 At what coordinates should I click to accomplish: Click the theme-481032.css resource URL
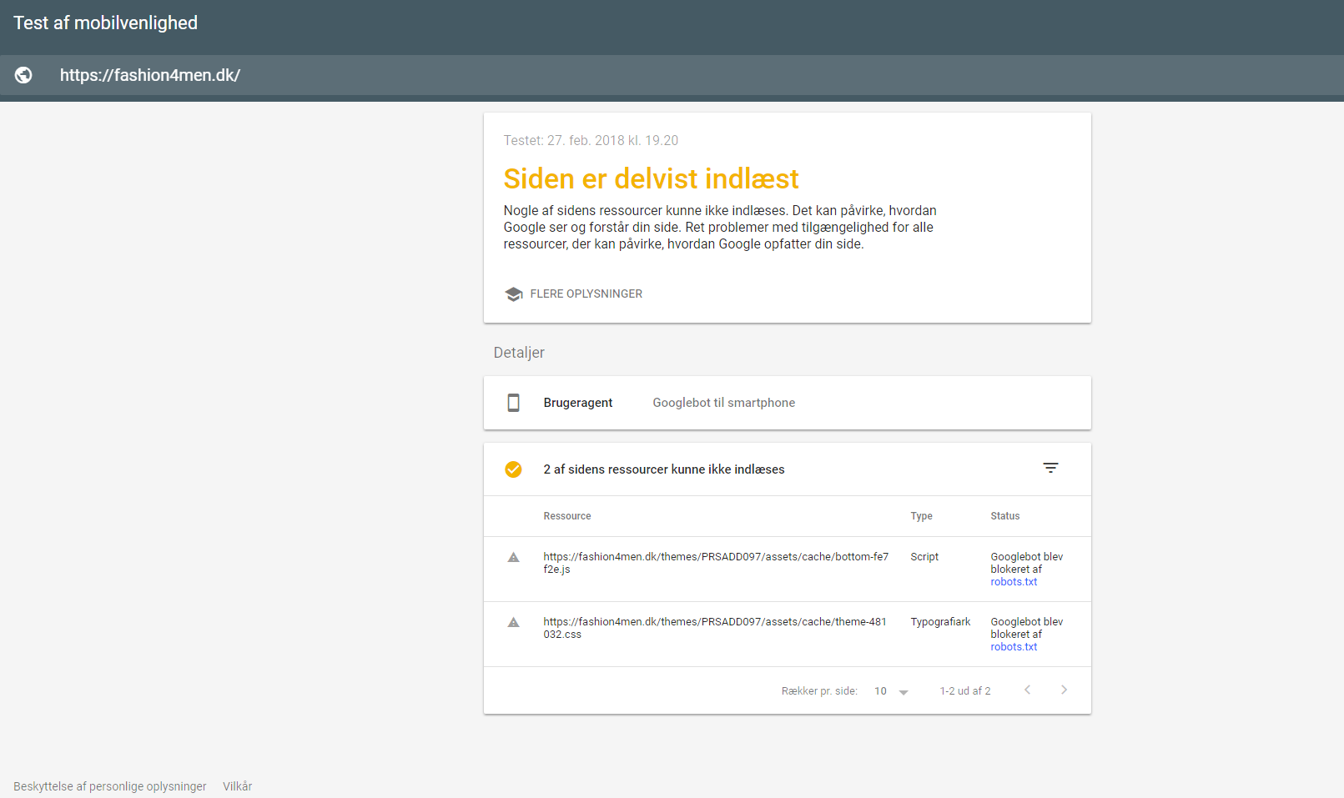pos(715,628)
